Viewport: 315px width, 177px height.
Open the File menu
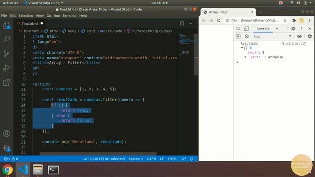pyautogui.click(x=4, y=16)
